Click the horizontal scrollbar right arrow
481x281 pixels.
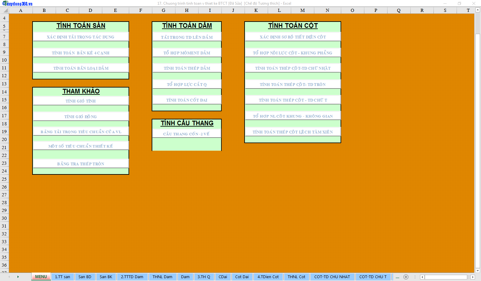coord(473,277)
